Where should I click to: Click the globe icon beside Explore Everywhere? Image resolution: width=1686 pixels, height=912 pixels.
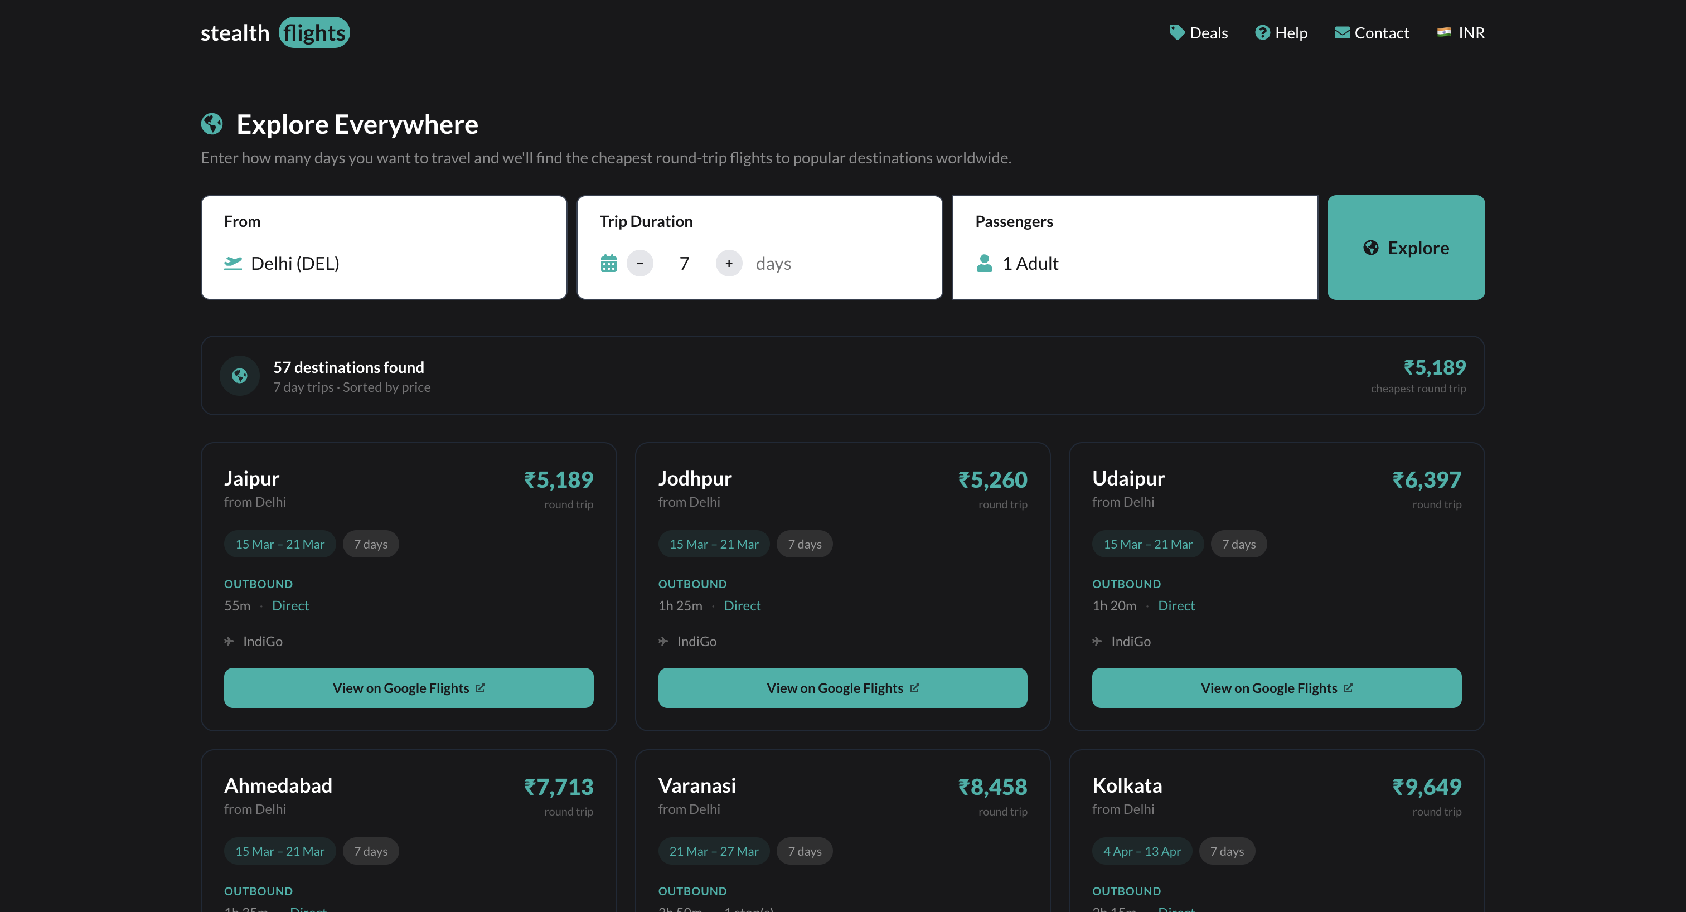point(211,124)
